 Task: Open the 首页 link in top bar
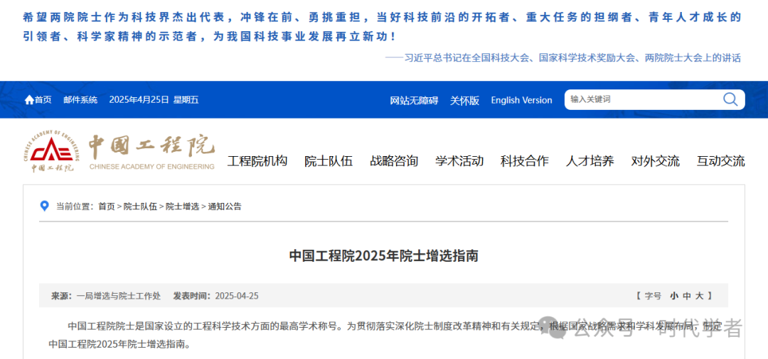click(43, 100)
